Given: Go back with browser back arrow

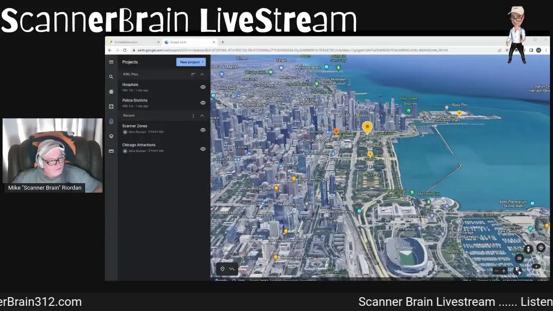Looking at the screenshot, I should tap(110, 50).
